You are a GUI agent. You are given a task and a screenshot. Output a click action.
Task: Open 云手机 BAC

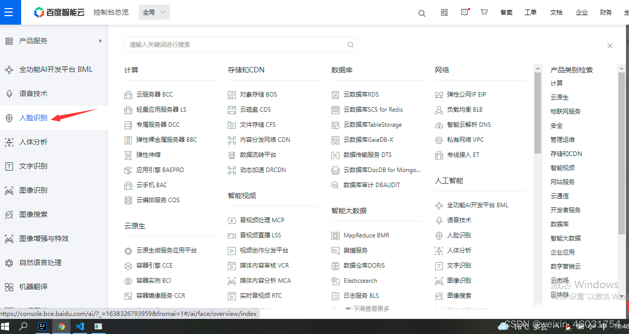coord(152,185)
